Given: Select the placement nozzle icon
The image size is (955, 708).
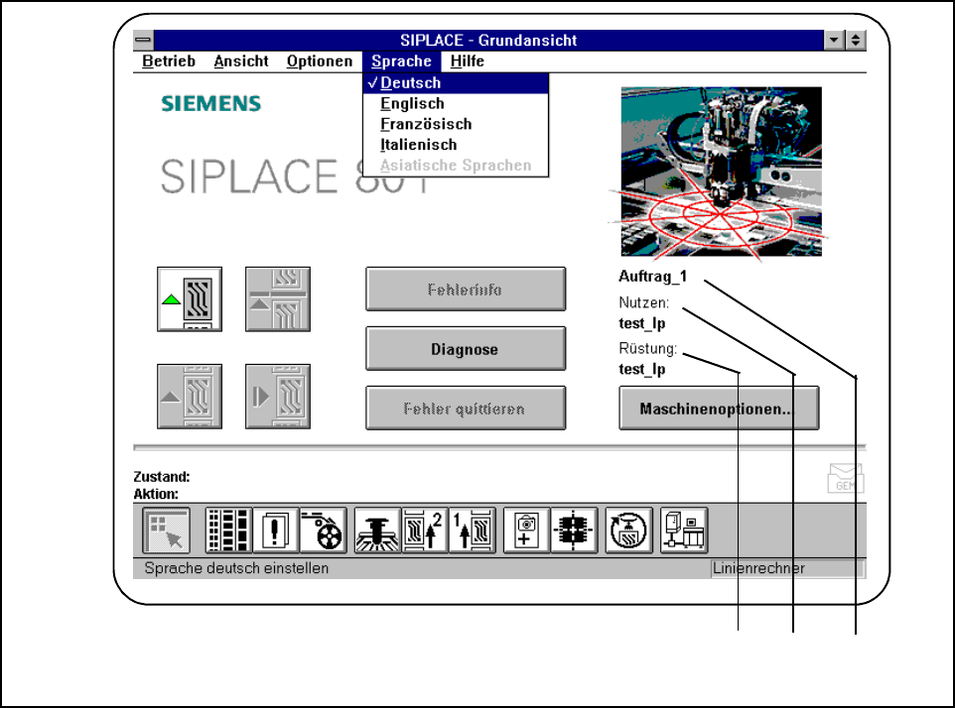Looking at the screenshot, I should [x=377, y=531].
